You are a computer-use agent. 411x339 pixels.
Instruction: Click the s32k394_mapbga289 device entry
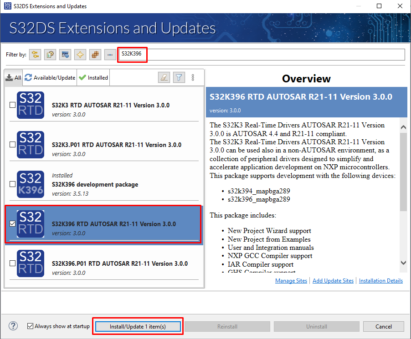tap(259, 191)
